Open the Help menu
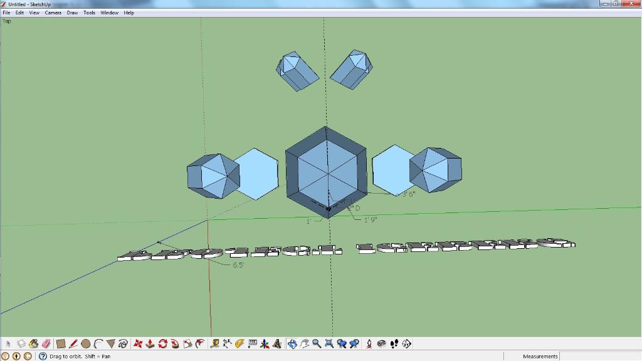Image resolution: width=642 pixels, height=361 pixels. click(129, 13)
